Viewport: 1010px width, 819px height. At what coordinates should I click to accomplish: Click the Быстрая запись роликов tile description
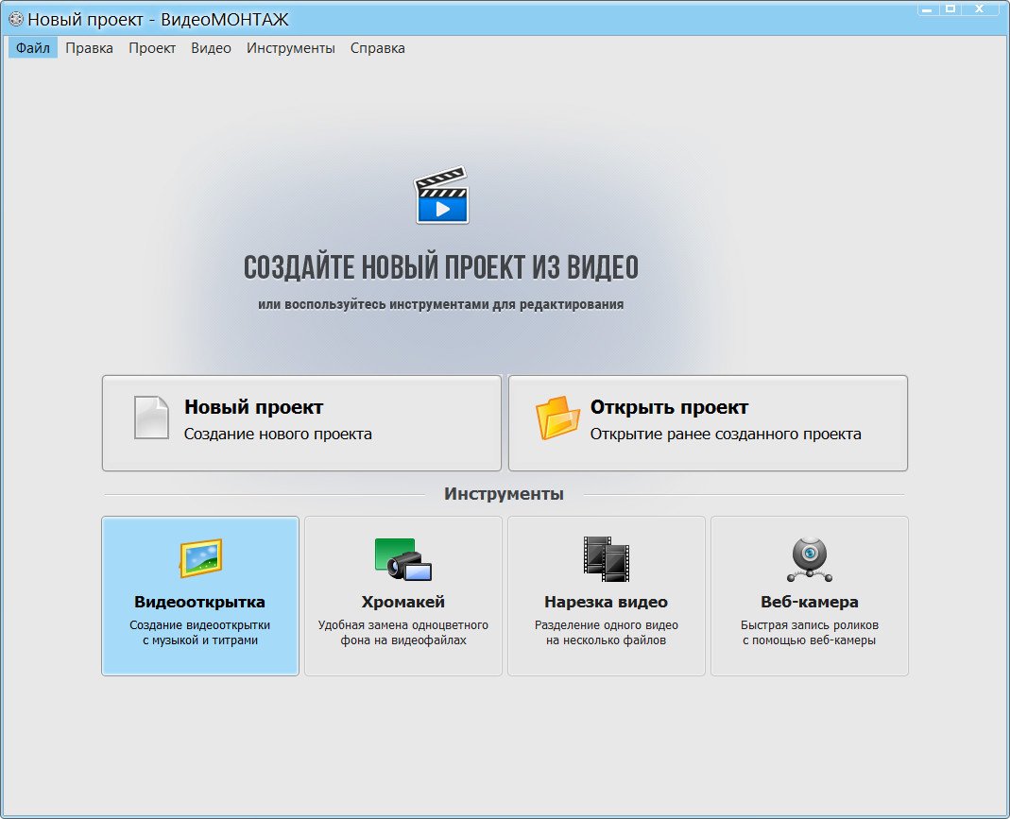[809, 632]
